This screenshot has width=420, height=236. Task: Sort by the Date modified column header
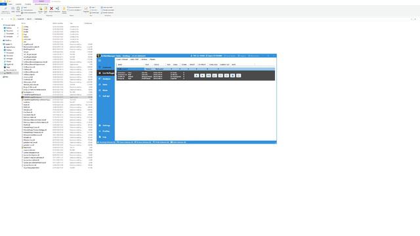(x=58, y=24)
